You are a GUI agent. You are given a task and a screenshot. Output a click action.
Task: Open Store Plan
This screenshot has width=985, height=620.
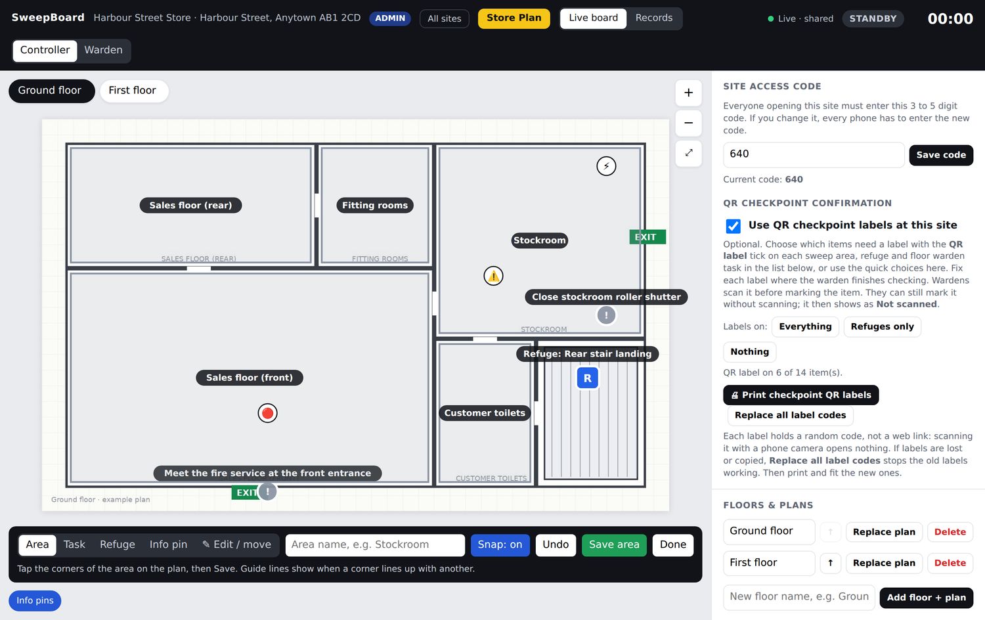click(x=514, y=18)
